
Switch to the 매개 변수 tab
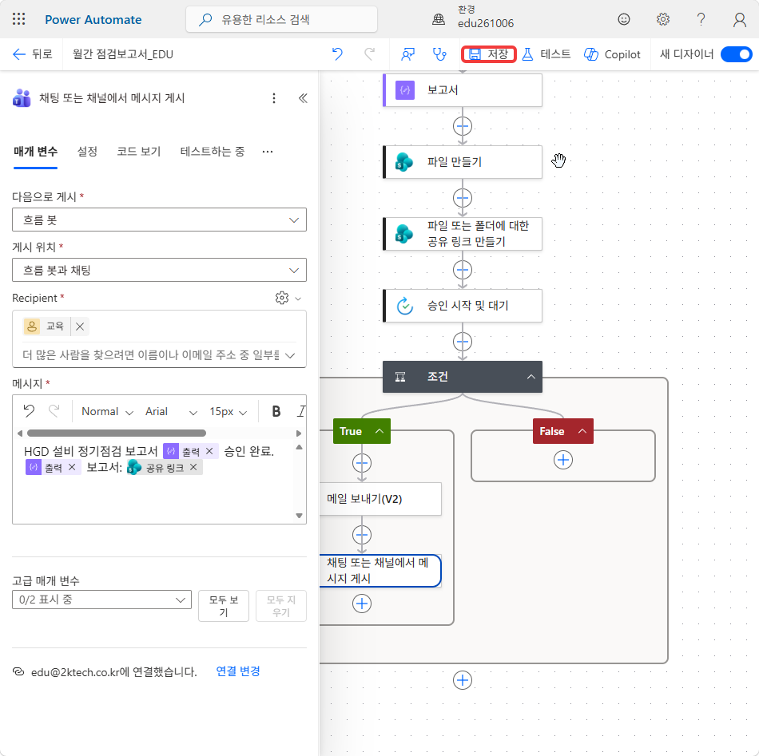[35, 152]
